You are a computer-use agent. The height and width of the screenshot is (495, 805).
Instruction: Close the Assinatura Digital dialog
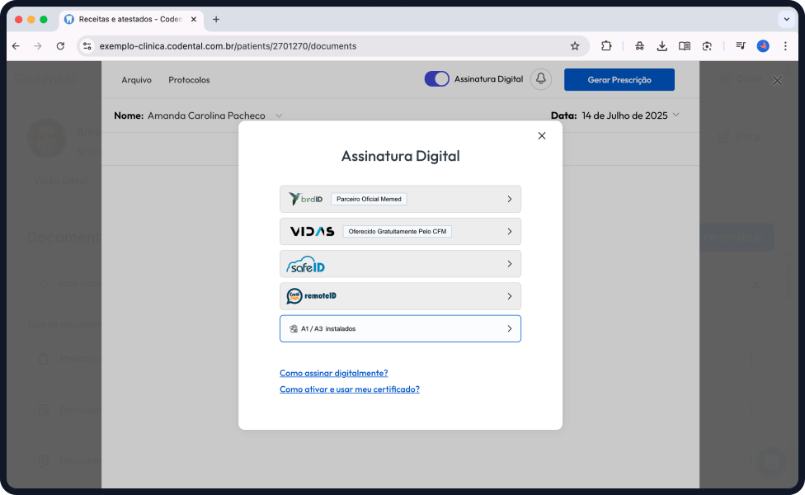542,135
